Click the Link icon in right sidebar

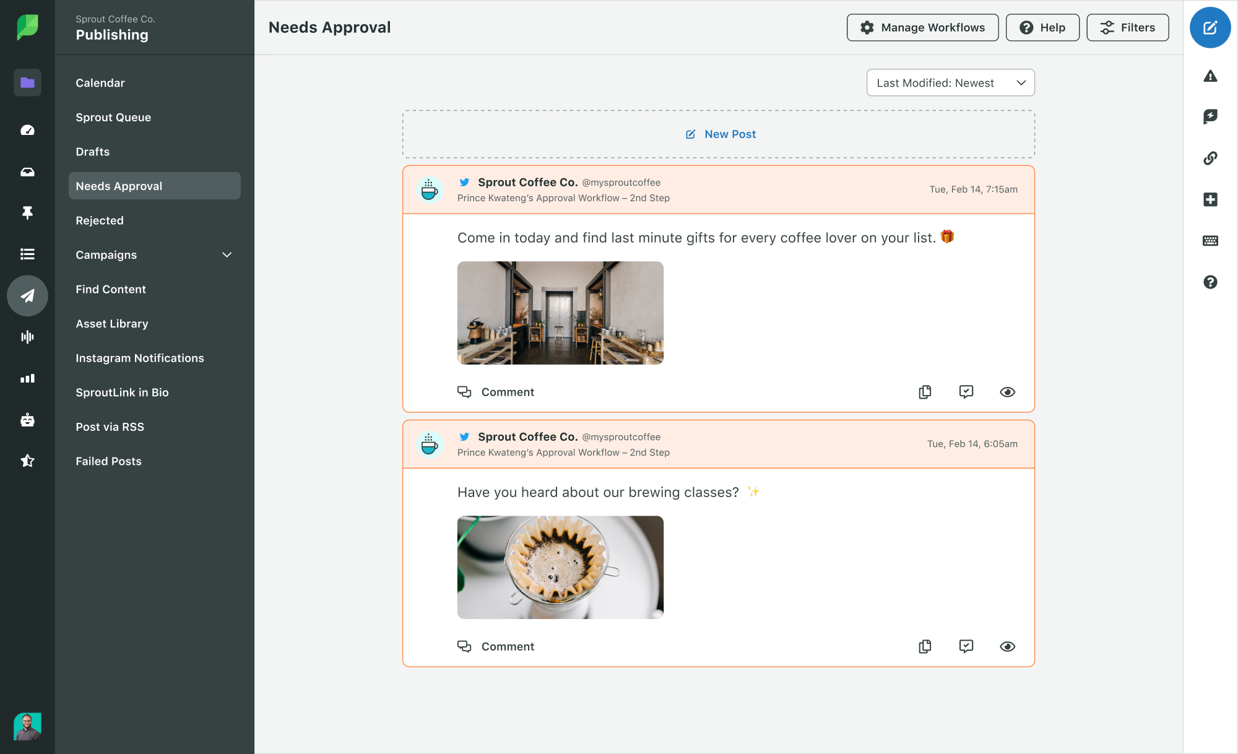(1211, 157)
